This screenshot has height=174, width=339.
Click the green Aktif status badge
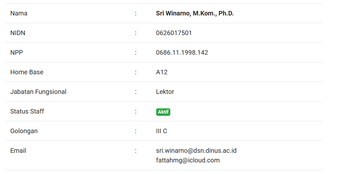tap(163, 112)
